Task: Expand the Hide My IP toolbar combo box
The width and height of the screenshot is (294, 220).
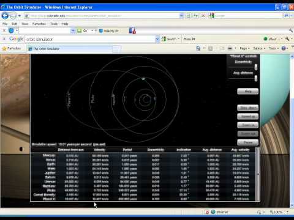Action: [73, 31]
